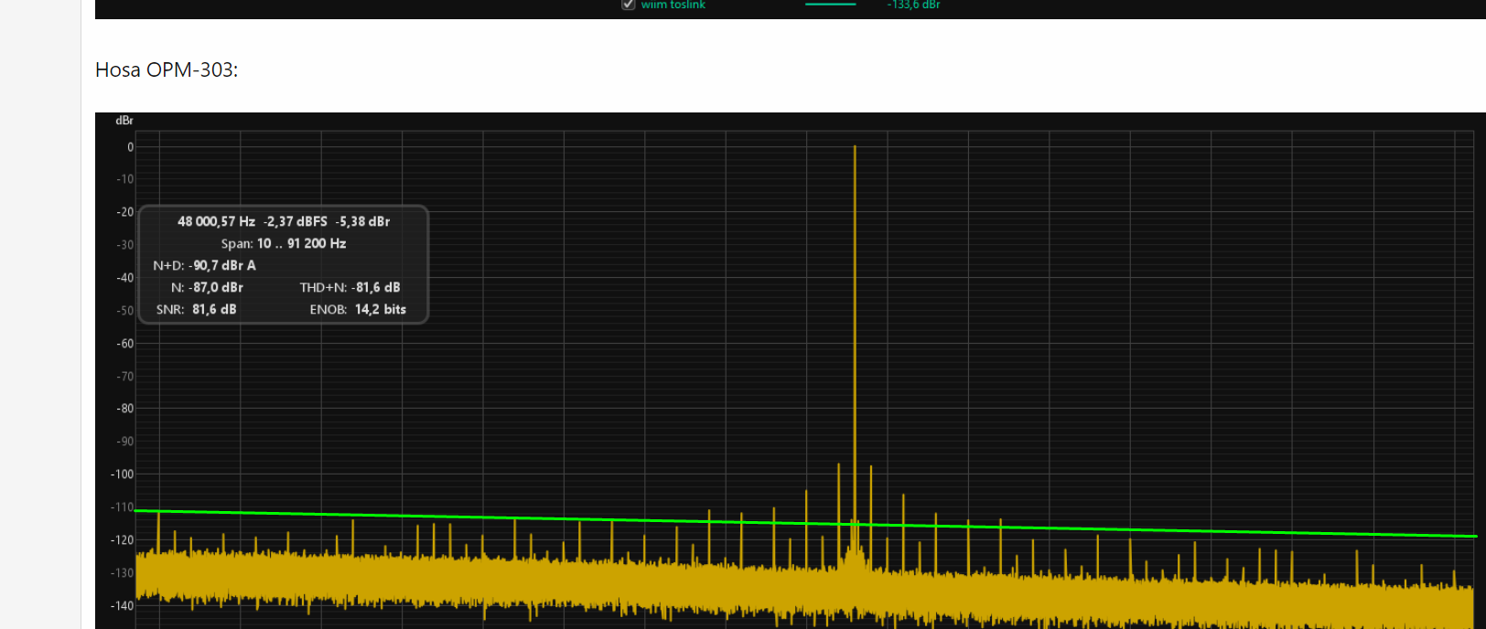The height and width of the screenshot is (629, 1486).
Task: Click the wiim toslink legend label
Action: pyautogui.click(x=673, y=5)
